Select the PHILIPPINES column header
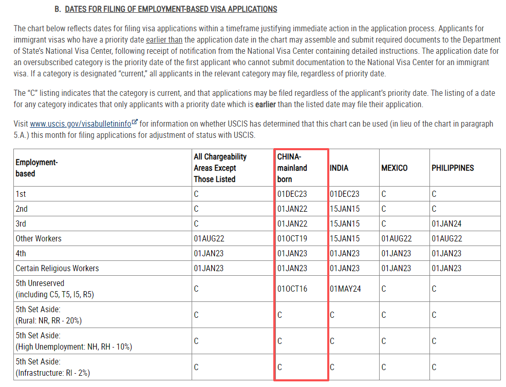 pos(453,168)
